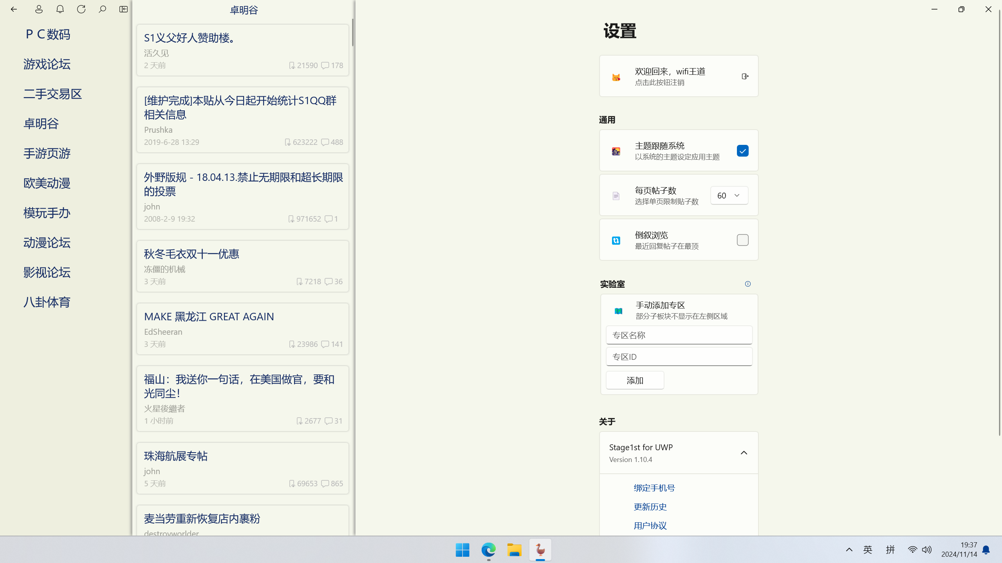Open the 手游页游 section
The image size is (1002, 563).
[47, 153]
